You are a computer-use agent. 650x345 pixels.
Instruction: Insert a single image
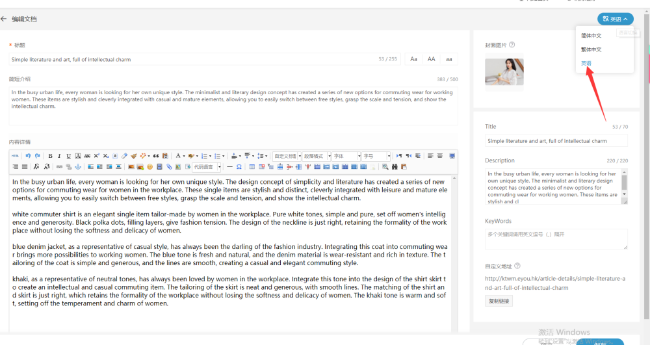[x=131, y=166]
